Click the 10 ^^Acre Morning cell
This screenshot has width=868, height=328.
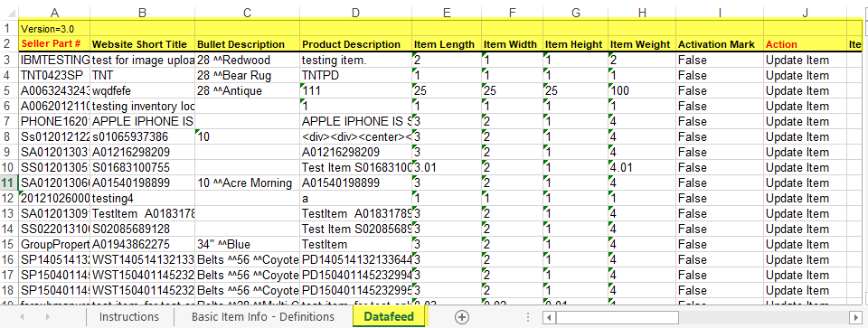(247, 183)
